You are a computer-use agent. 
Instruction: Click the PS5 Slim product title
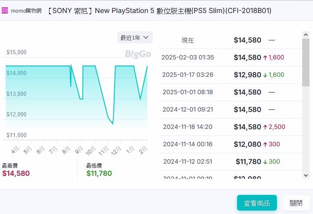[159, 10]
